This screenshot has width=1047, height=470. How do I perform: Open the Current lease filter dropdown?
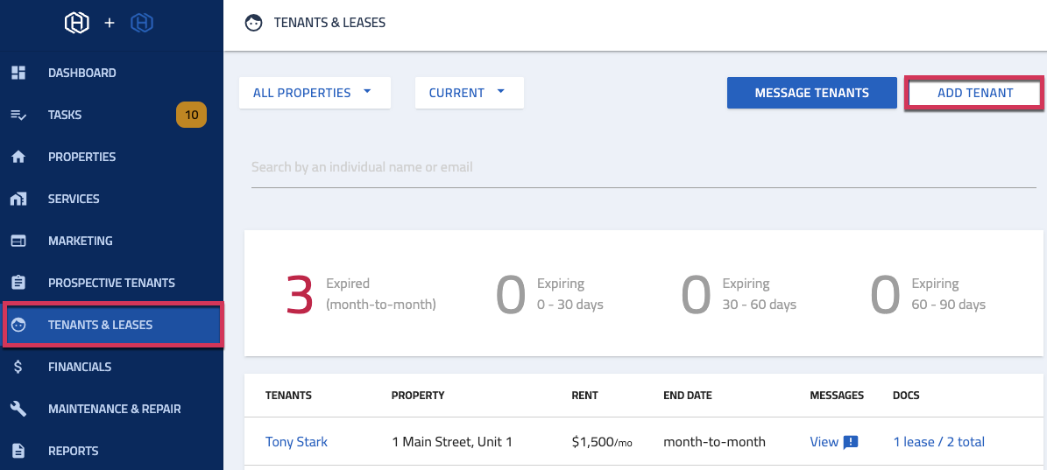[469, 93]
